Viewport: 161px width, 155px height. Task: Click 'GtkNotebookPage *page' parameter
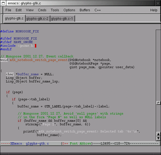pos(90,63)
